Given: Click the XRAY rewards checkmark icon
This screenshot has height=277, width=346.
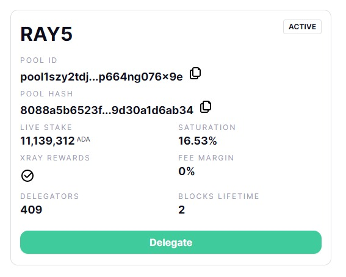Looking at the screenshot, I should pyautogui.click(x=27, y=176).
